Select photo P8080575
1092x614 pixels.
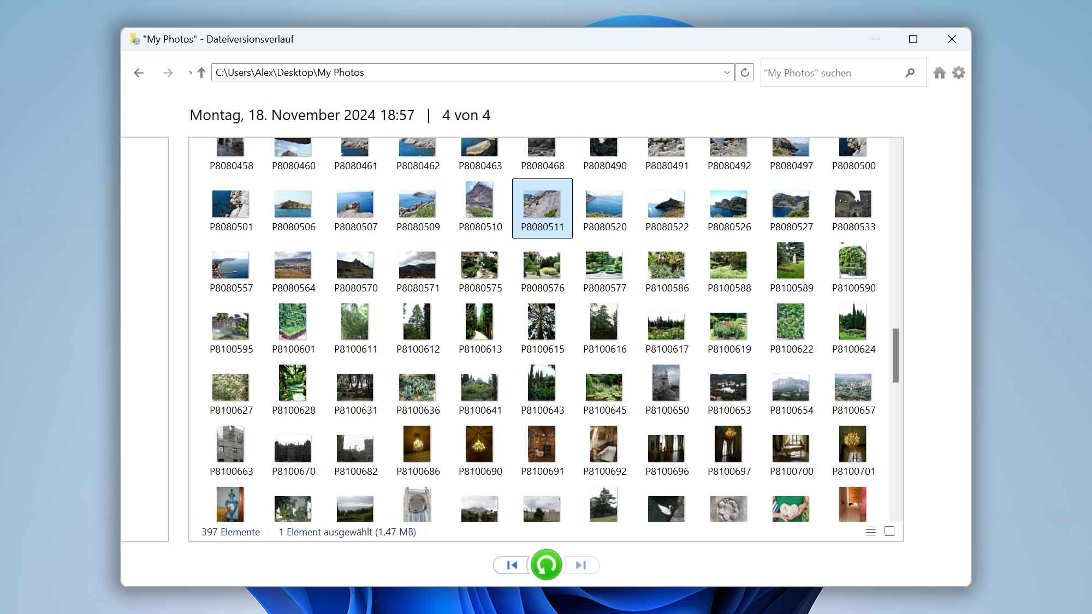(x=480, y=270)
